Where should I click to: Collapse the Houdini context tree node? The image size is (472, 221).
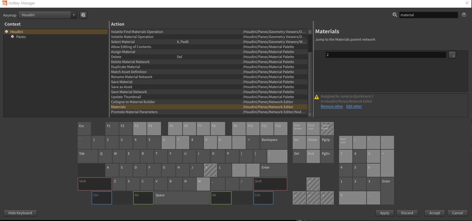point(6,32)
